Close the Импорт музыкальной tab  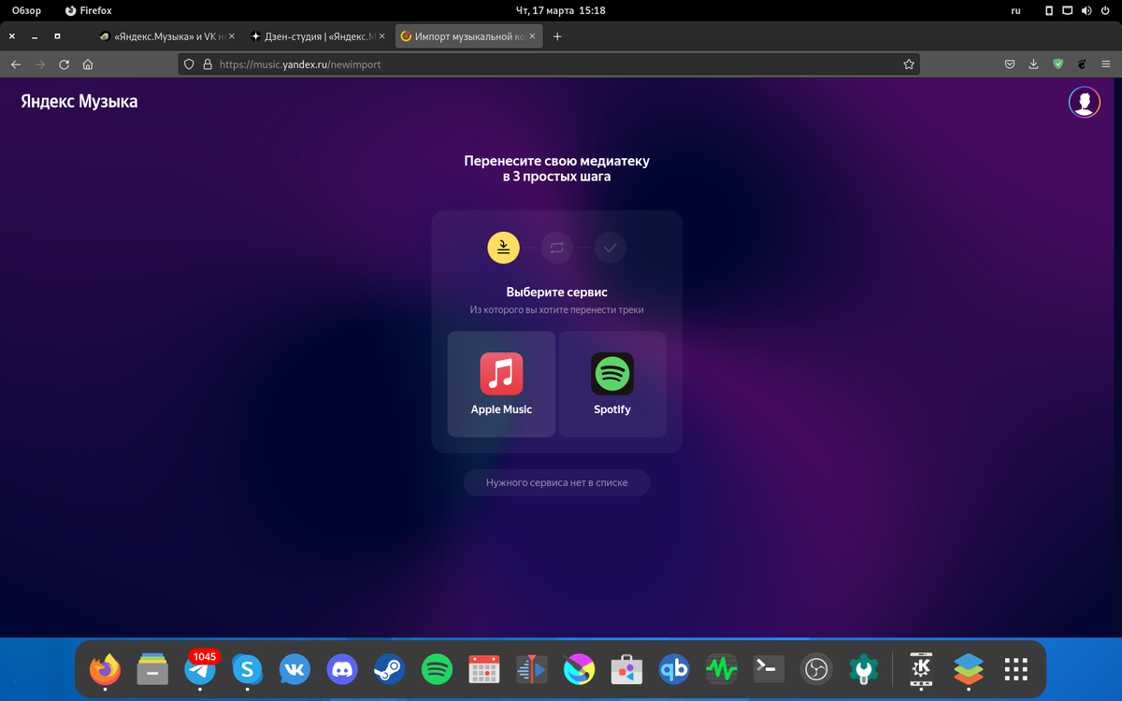tap(534, 36)
